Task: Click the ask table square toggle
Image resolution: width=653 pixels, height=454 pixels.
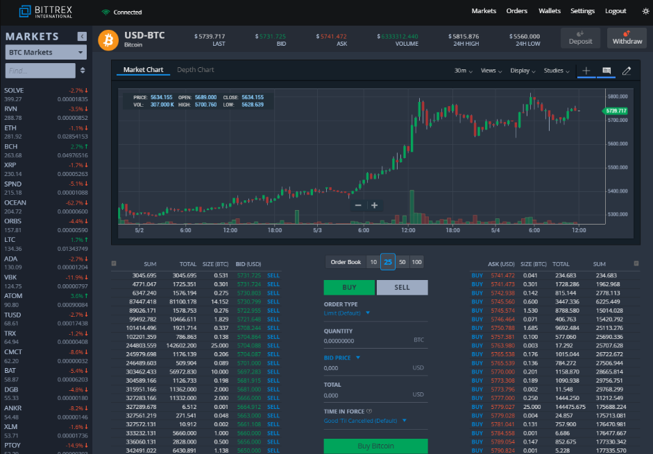Action: click(636, 263)
